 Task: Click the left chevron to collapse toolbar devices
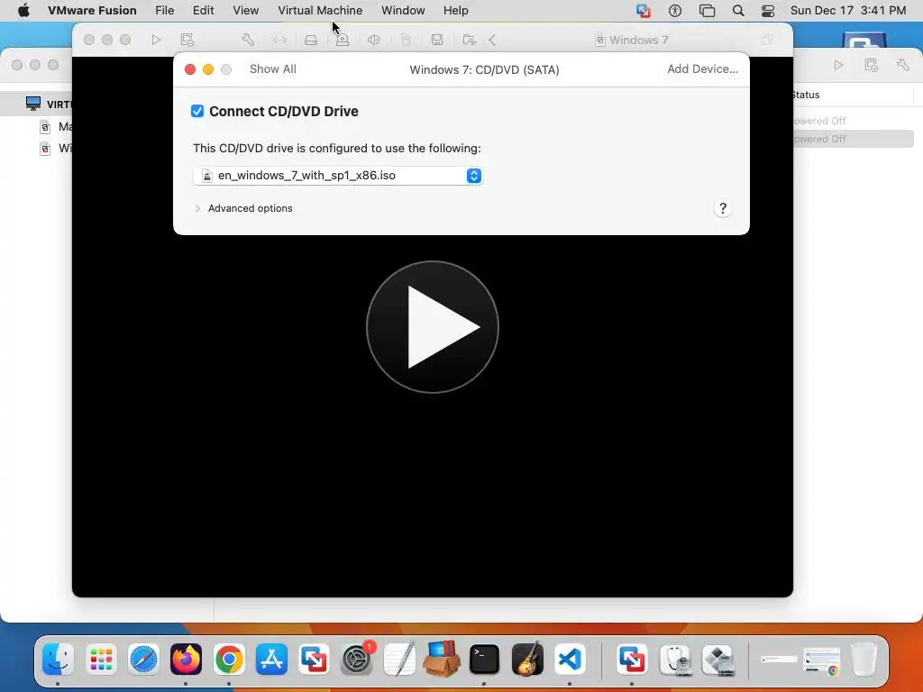tap(492, 40)
